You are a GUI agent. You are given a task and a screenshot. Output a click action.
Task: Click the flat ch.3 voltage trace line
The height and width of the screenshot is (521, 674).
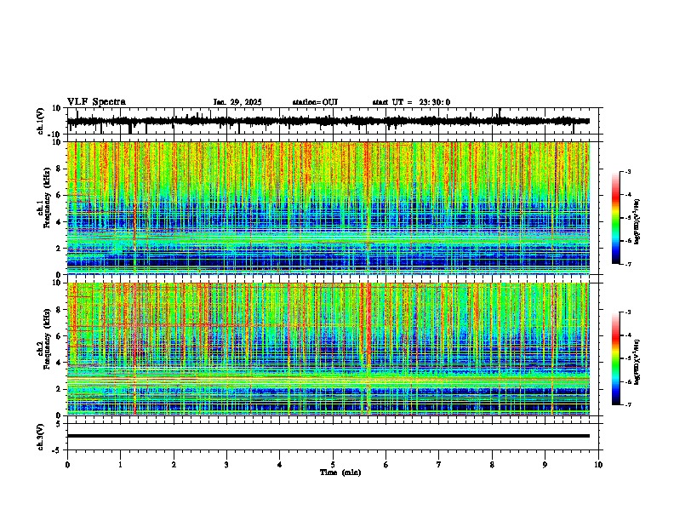pyautogui.click(x=328, y=436)
